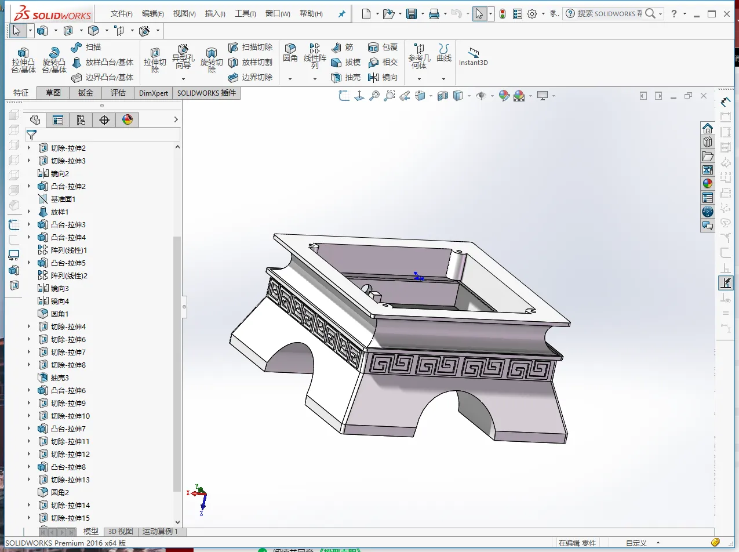Select the 拉伸凸台/基体 extrude boss tool
Screen dimensions: 739x552
tap(23, 60)
